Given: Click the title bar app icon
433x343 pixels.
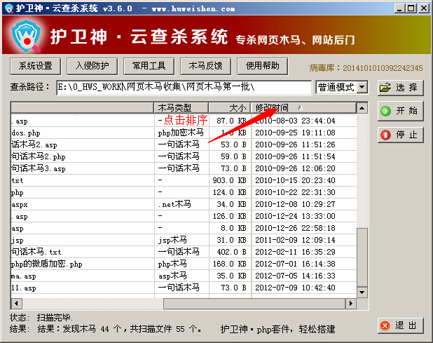Looking at the screenshot, I should [9, 8].
